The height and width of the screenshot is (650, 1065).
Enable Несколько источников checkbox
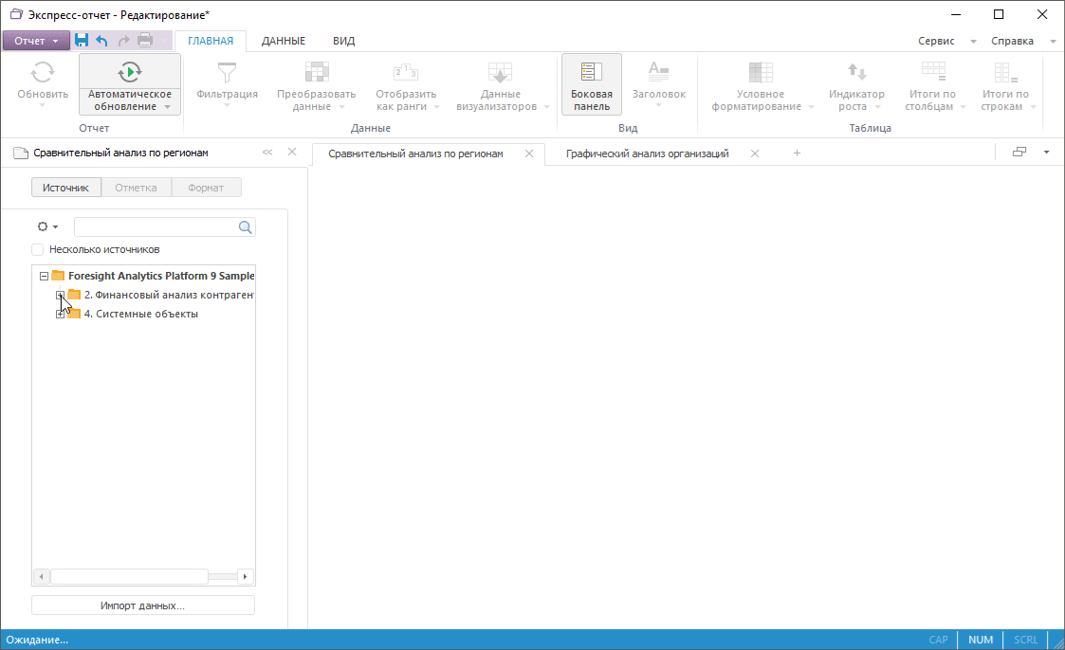point(38,250)
